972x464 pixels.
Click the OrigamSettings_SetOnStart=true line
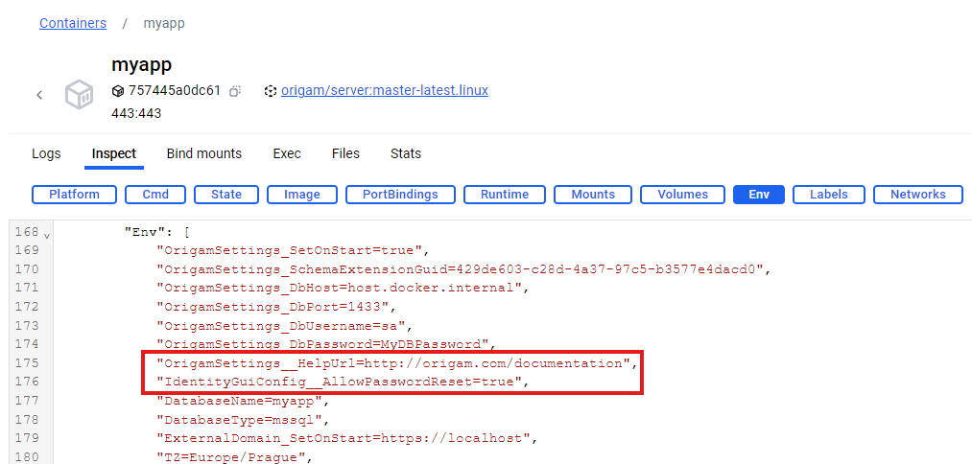point(294,251)
